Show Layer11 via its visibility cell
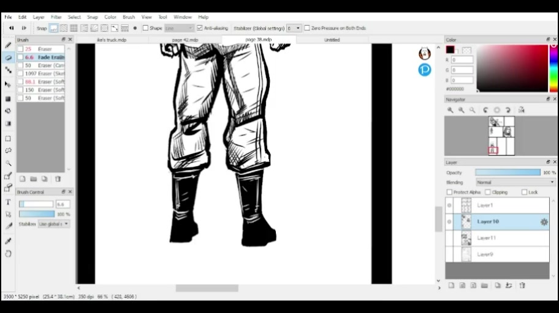Image resolution: width=559 pixels, height=313 pixels. [x=449, y=238]
